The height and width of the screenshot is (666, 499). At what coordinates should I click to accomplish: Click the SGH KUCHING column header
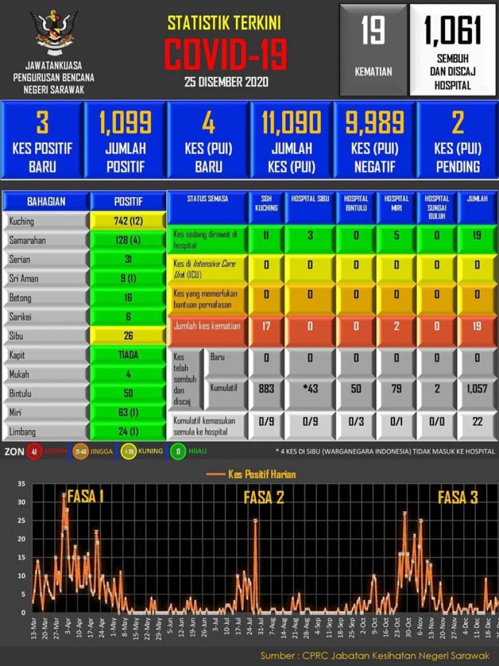tap(266, 208)
